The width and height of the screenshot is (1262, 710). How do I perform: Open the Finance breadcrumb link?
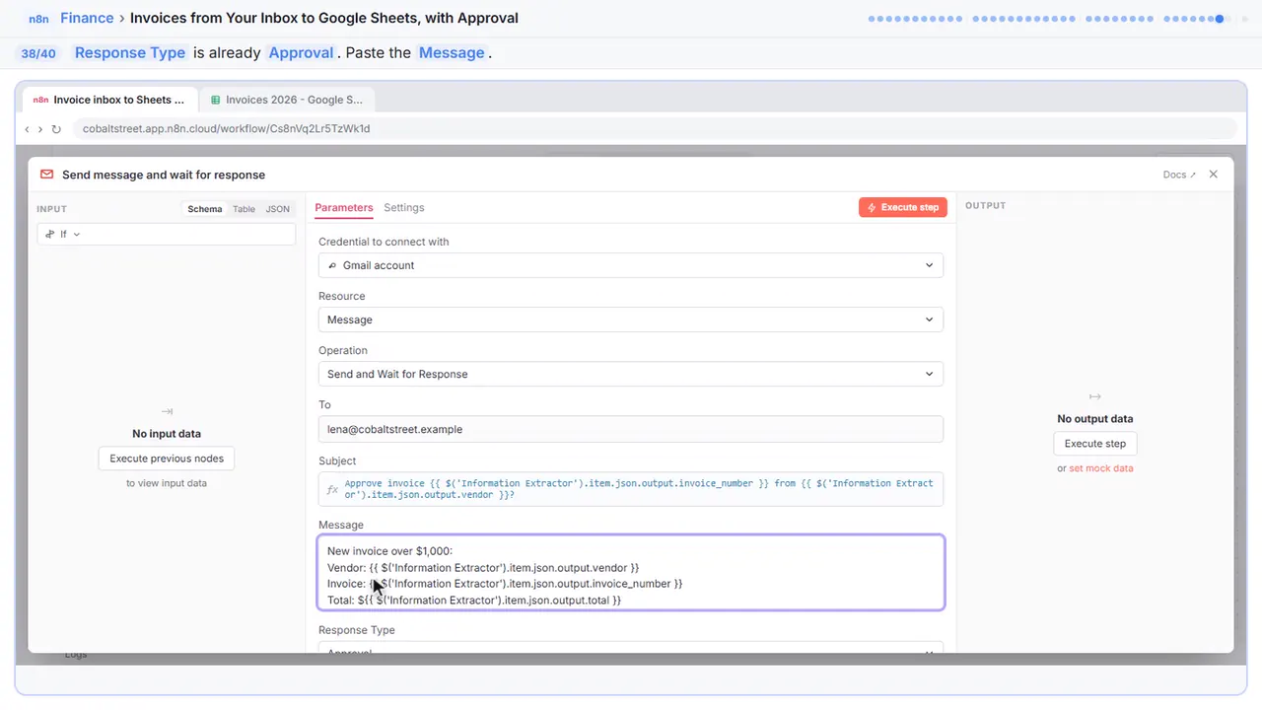click(87, 18)
